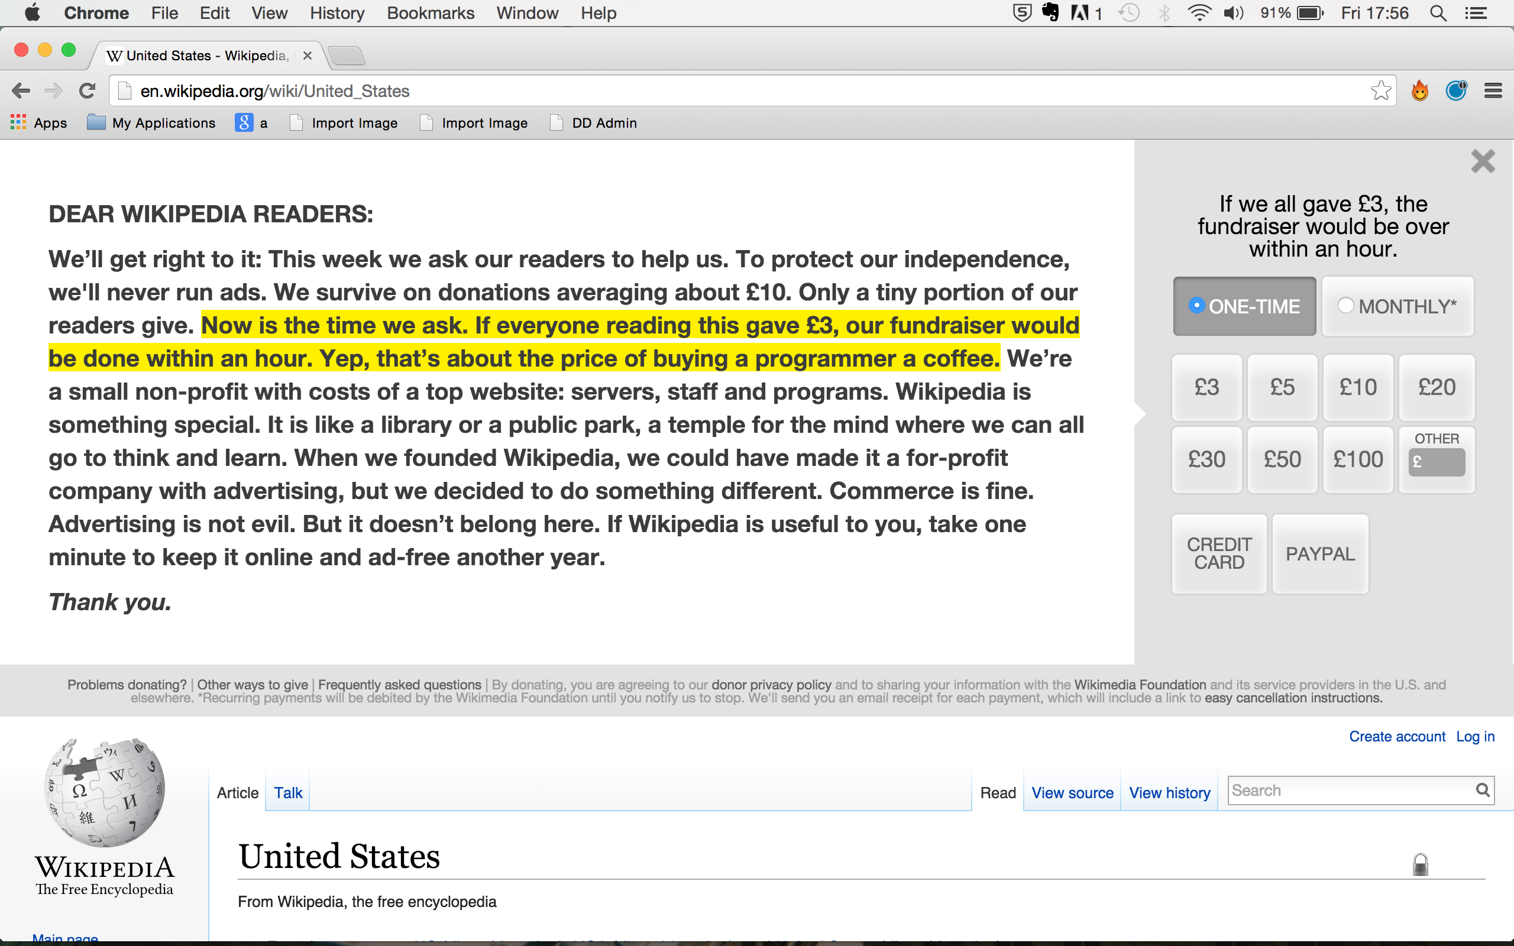Screen dimensions: 1514x946
Task: Open the Other ways to give link
Action: point(253,685)
